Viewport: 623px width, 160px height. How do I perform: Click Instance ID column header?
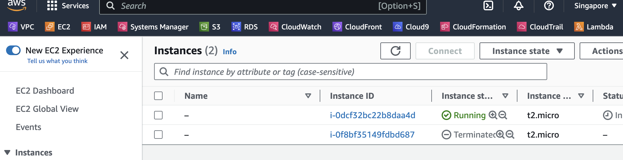[x=352, y=96]
